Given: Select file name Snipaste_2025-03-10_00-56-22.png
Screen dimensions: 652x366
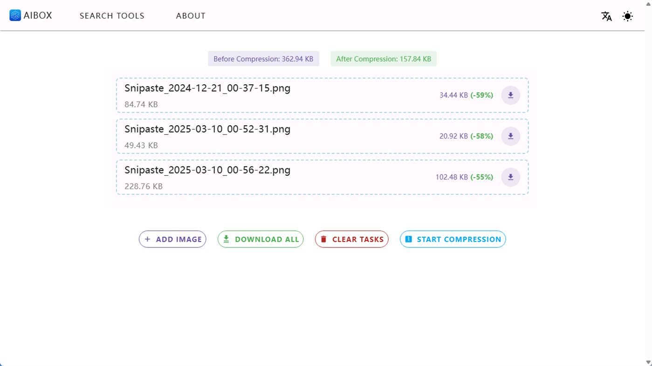Looking at the screenshot, I should click(207, 170).
